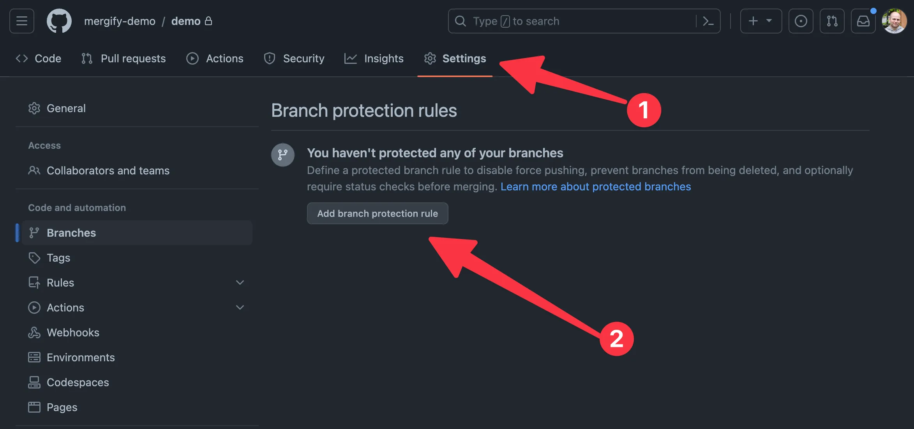
Task: Open the Pull requests icon in the header
Action: [x=832, y=21]
